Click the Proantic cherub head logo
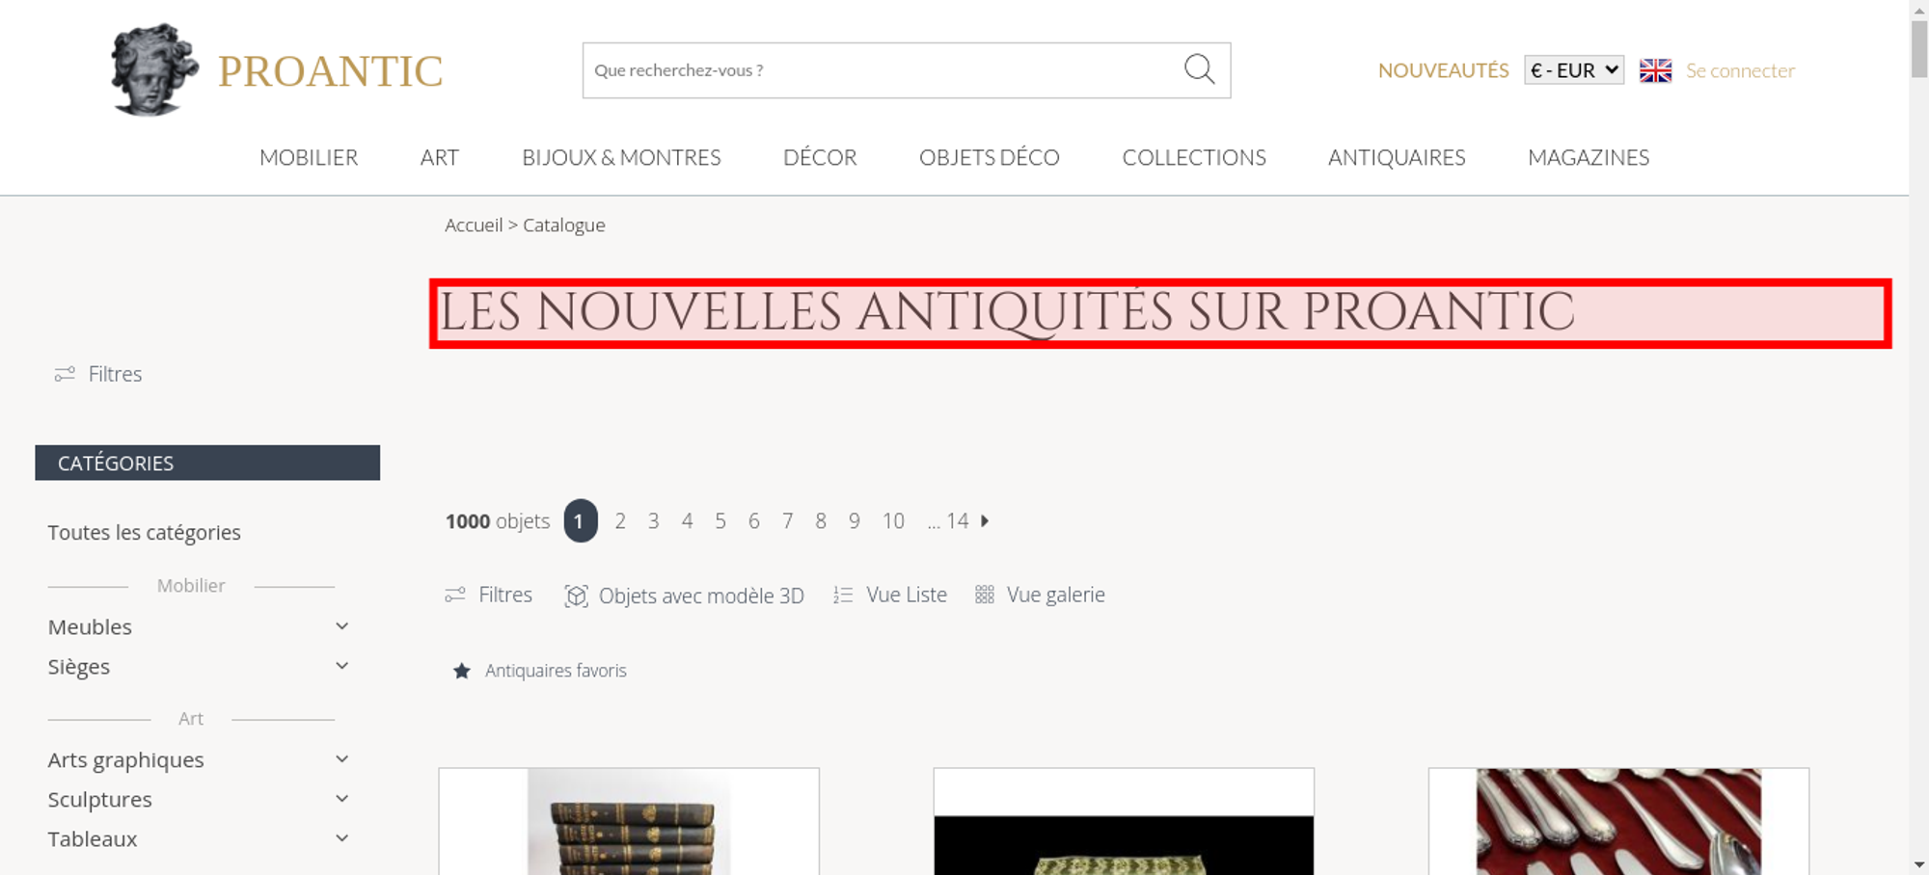Screen dimensions: 1929x875 (154, 70)
